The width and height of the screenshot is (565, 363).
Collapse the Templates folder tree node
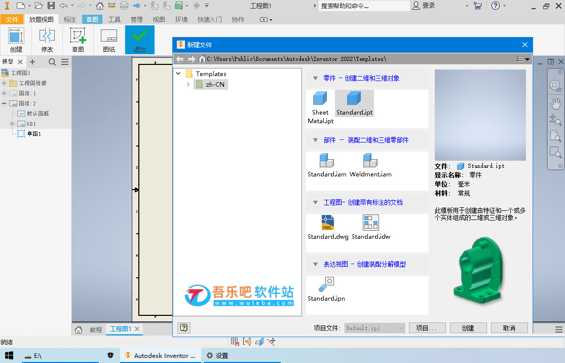[x=178, y=74]
